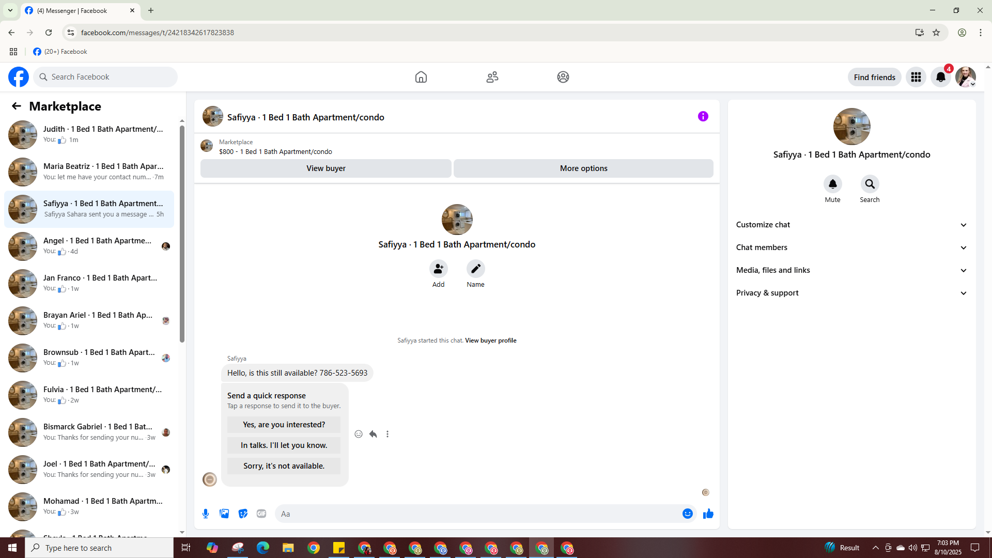Send a thumbs-up like
This screenshot has height=558, width=992.
click(x=708, y=514)
